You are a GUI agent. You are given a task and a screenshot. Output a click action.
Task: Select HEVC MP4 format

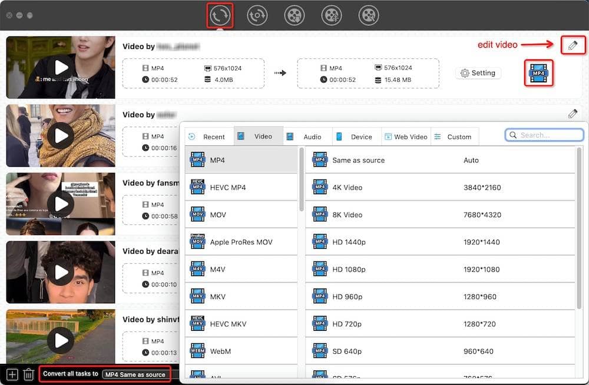click(x=241, y=187)
